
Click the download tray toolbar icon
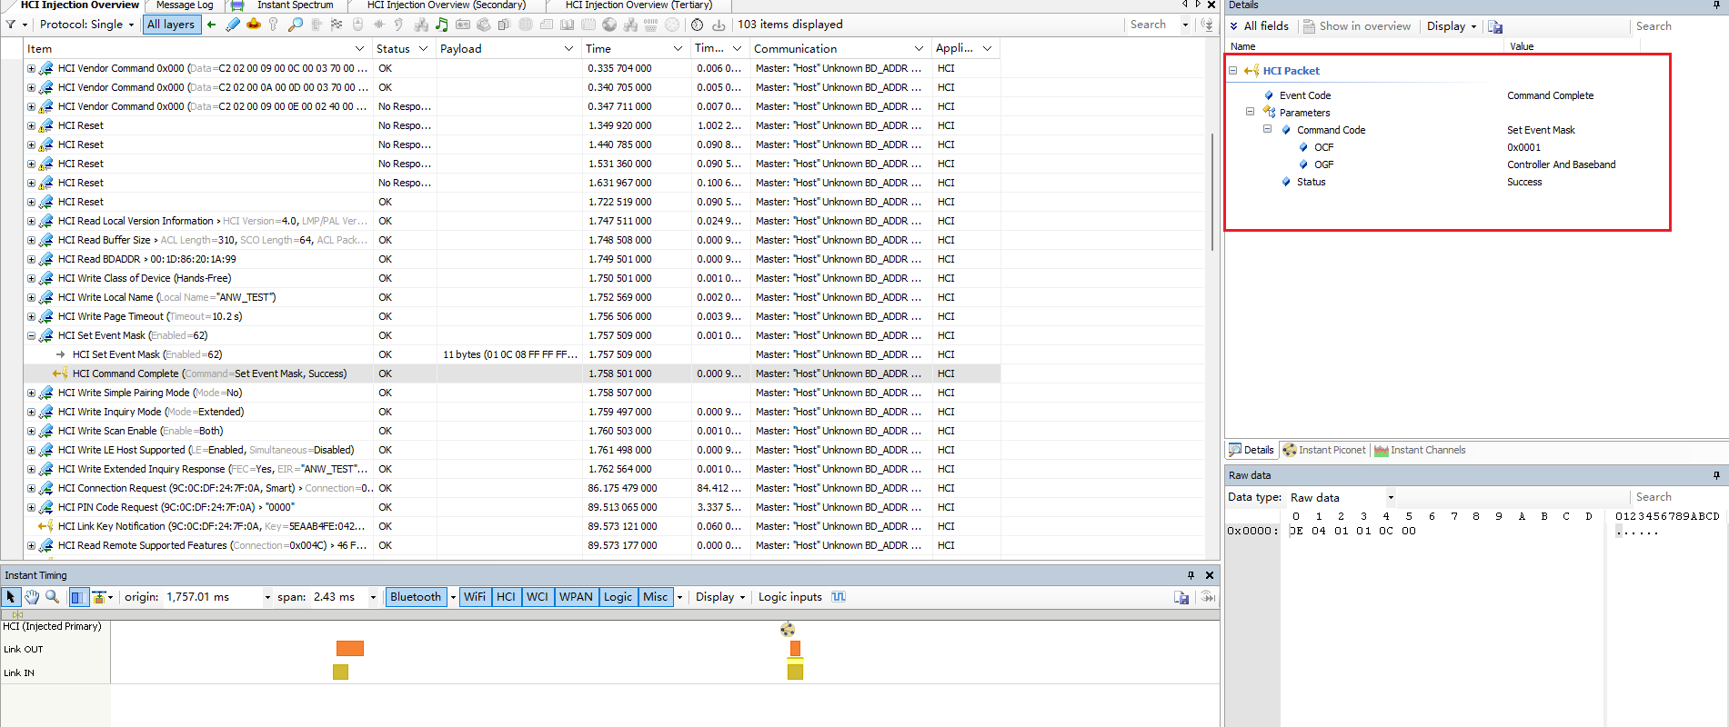coord(719,25)
